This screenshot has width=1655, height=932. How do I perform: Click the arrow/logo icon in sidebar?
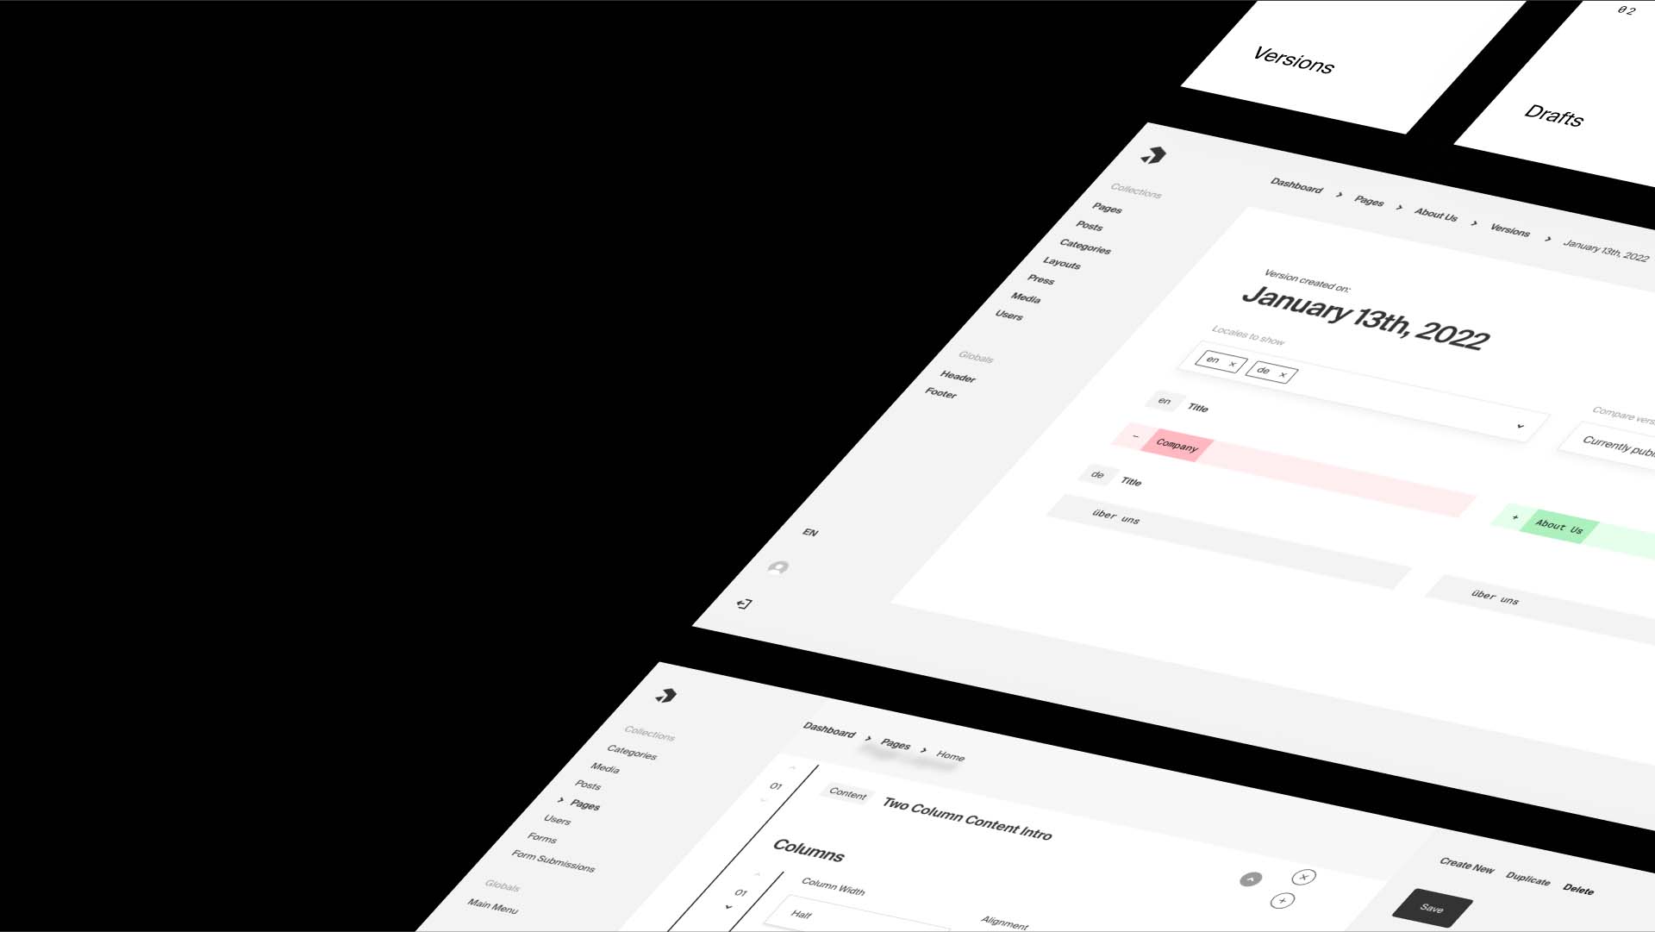click(1151, 157)
